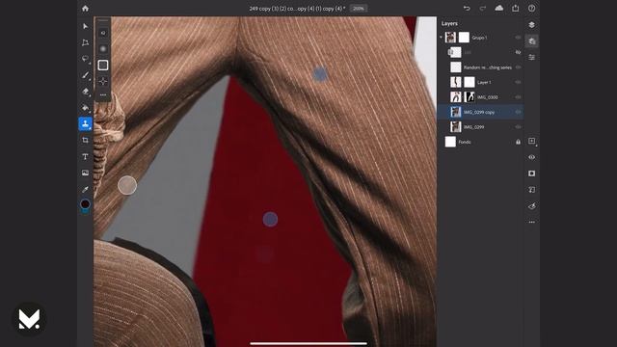
Task: Hide the IMG_0300 layer
Action: pyautogui.click(x=518, y=97)
